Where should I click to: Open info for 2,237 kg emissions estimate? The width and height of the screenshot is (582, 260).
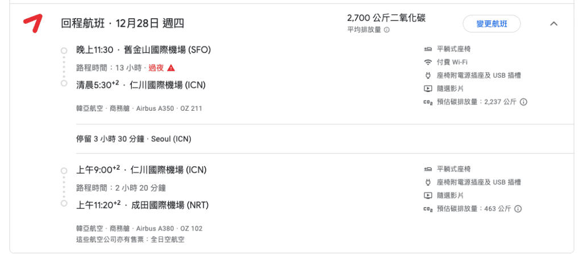click(x=523, y=102)
